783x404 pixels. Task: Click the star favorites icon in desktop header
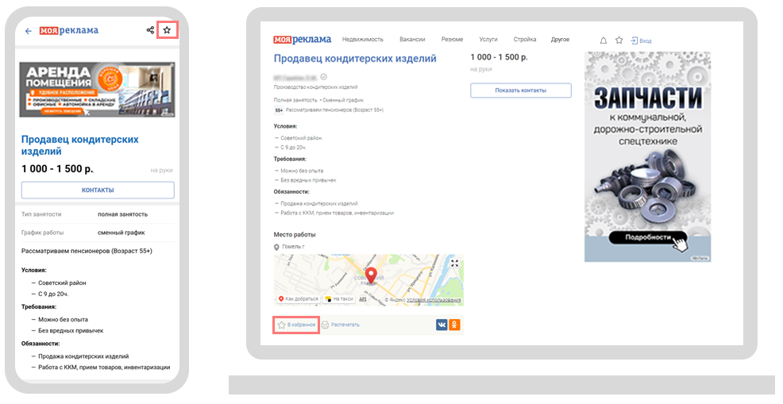point(619,40)
